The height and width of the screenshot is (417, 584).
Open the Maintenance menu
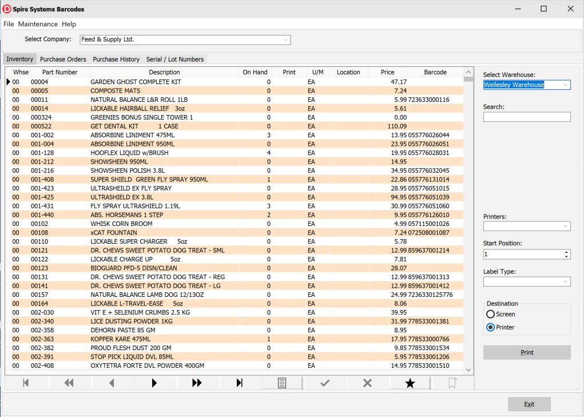38,24
